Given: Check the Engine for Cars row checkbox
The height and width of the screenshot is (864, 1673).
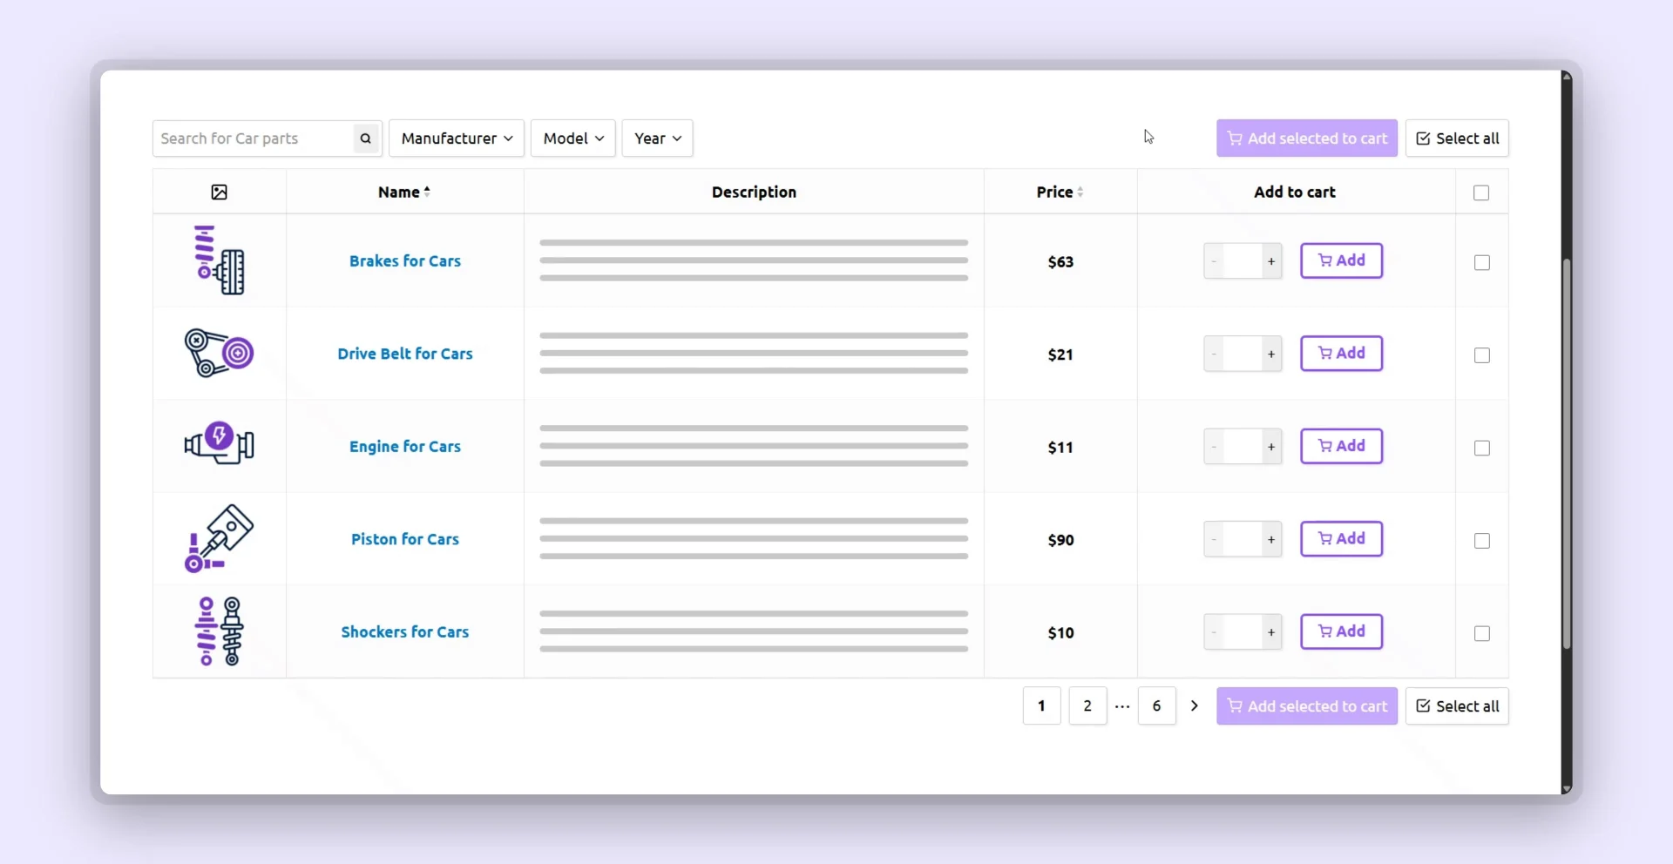Looking at the screenshot, I should (1482, 448).
